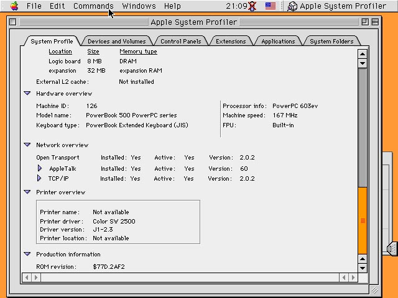
Task: Click the 'Logic board' location entry
Action: [65, 61]
